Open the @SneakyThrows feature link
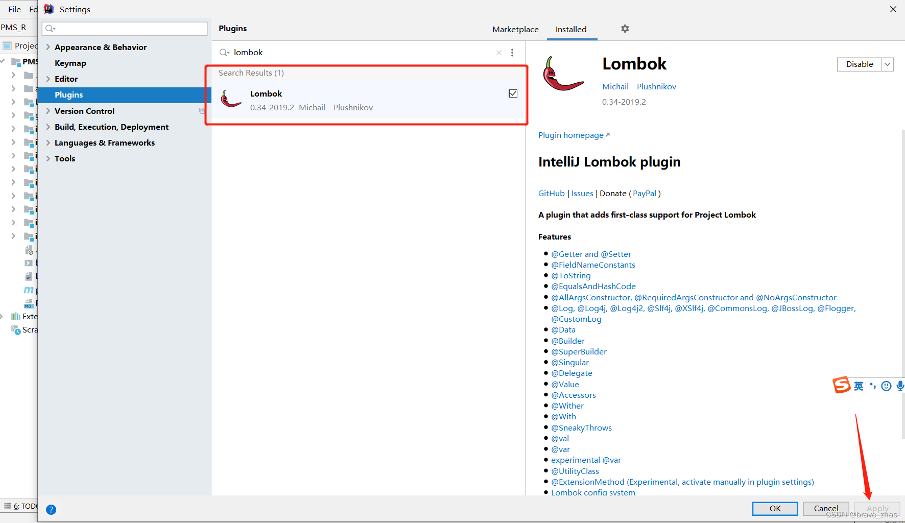 pos(581,427)
